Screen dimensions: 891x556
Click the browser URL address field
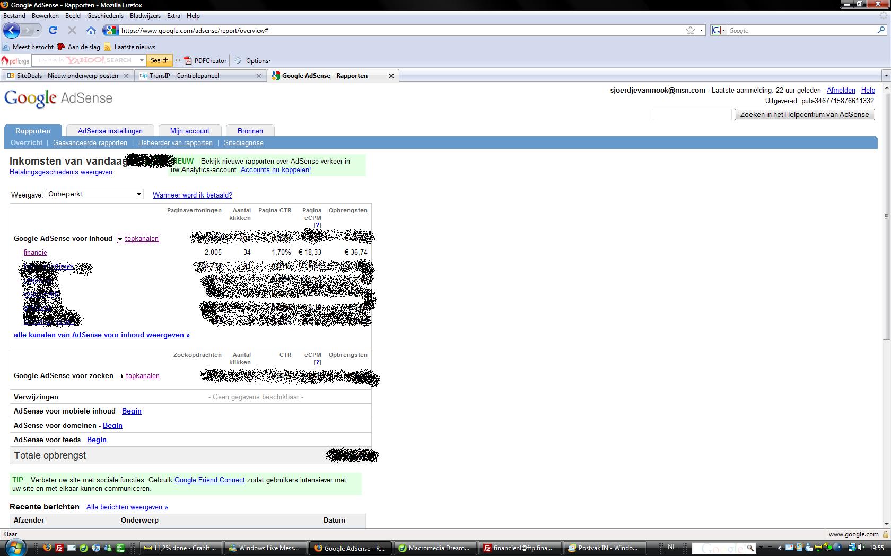[x=402, y=30]
